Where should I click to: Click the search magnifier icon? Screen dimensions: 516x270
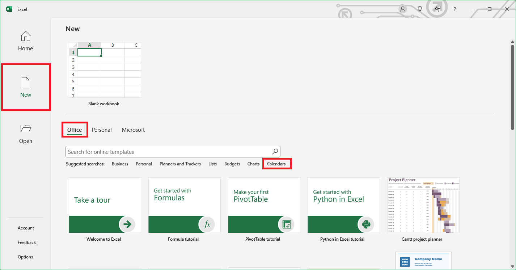point(275,152)
